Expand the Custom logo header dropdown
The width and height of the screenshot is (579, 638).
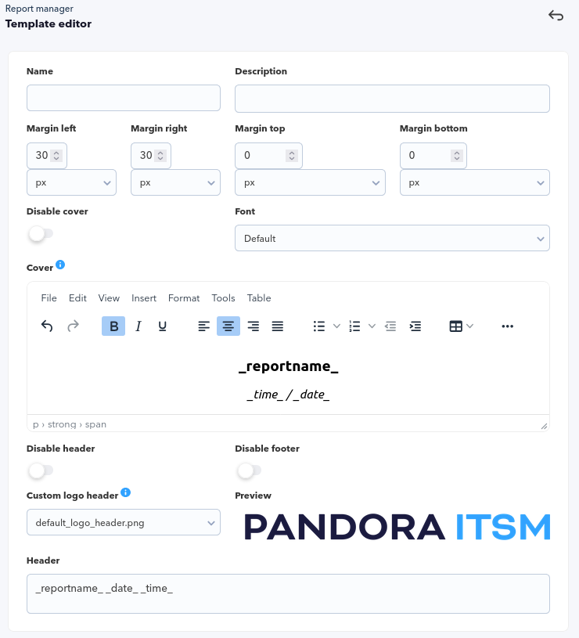124,522
